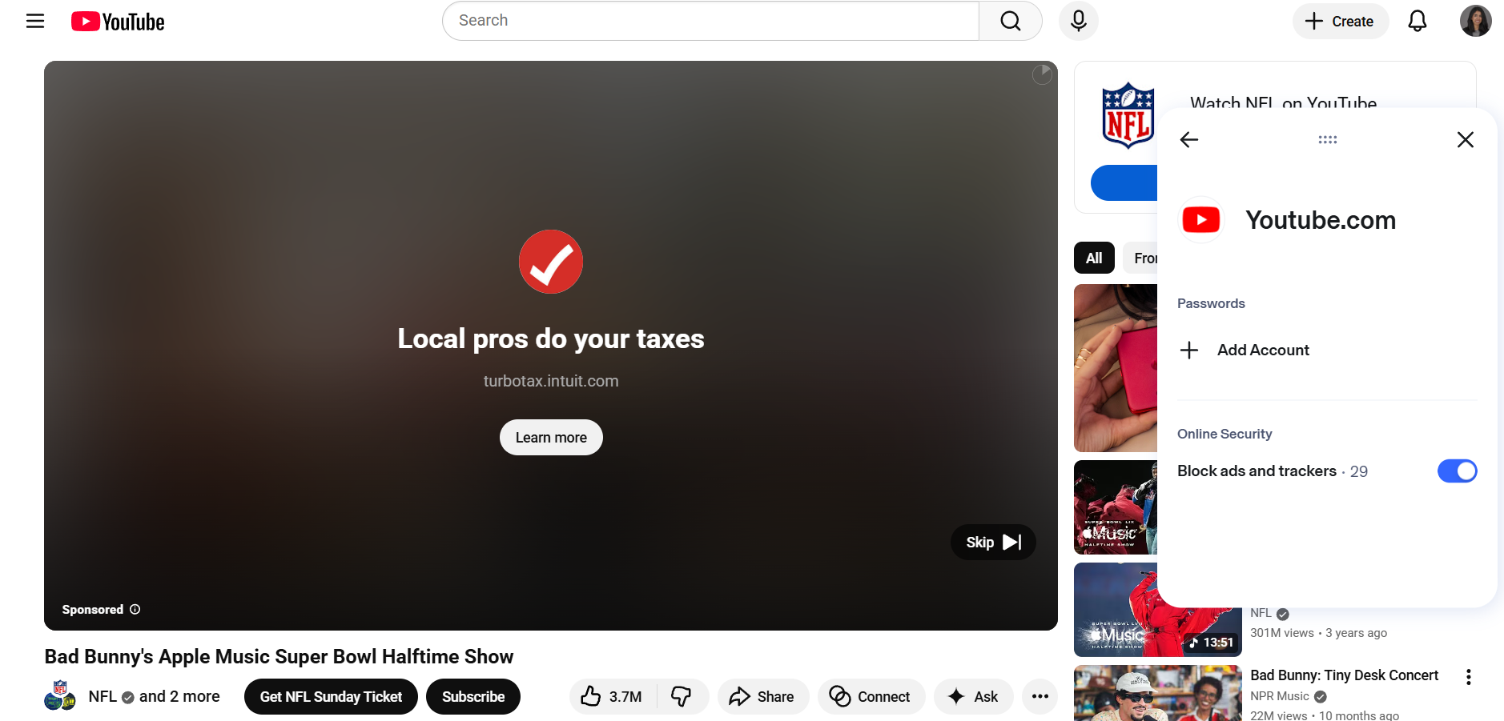The width and height of the screenshot is (1504, 721).
Task: Like the video with the thumbs up
Action: [x=592, y=696]
